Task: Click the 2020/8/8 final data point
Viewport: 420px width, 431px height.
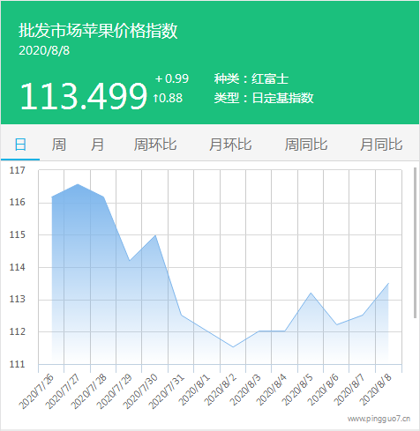Action: pyautogui.click(x=388, y=284)
